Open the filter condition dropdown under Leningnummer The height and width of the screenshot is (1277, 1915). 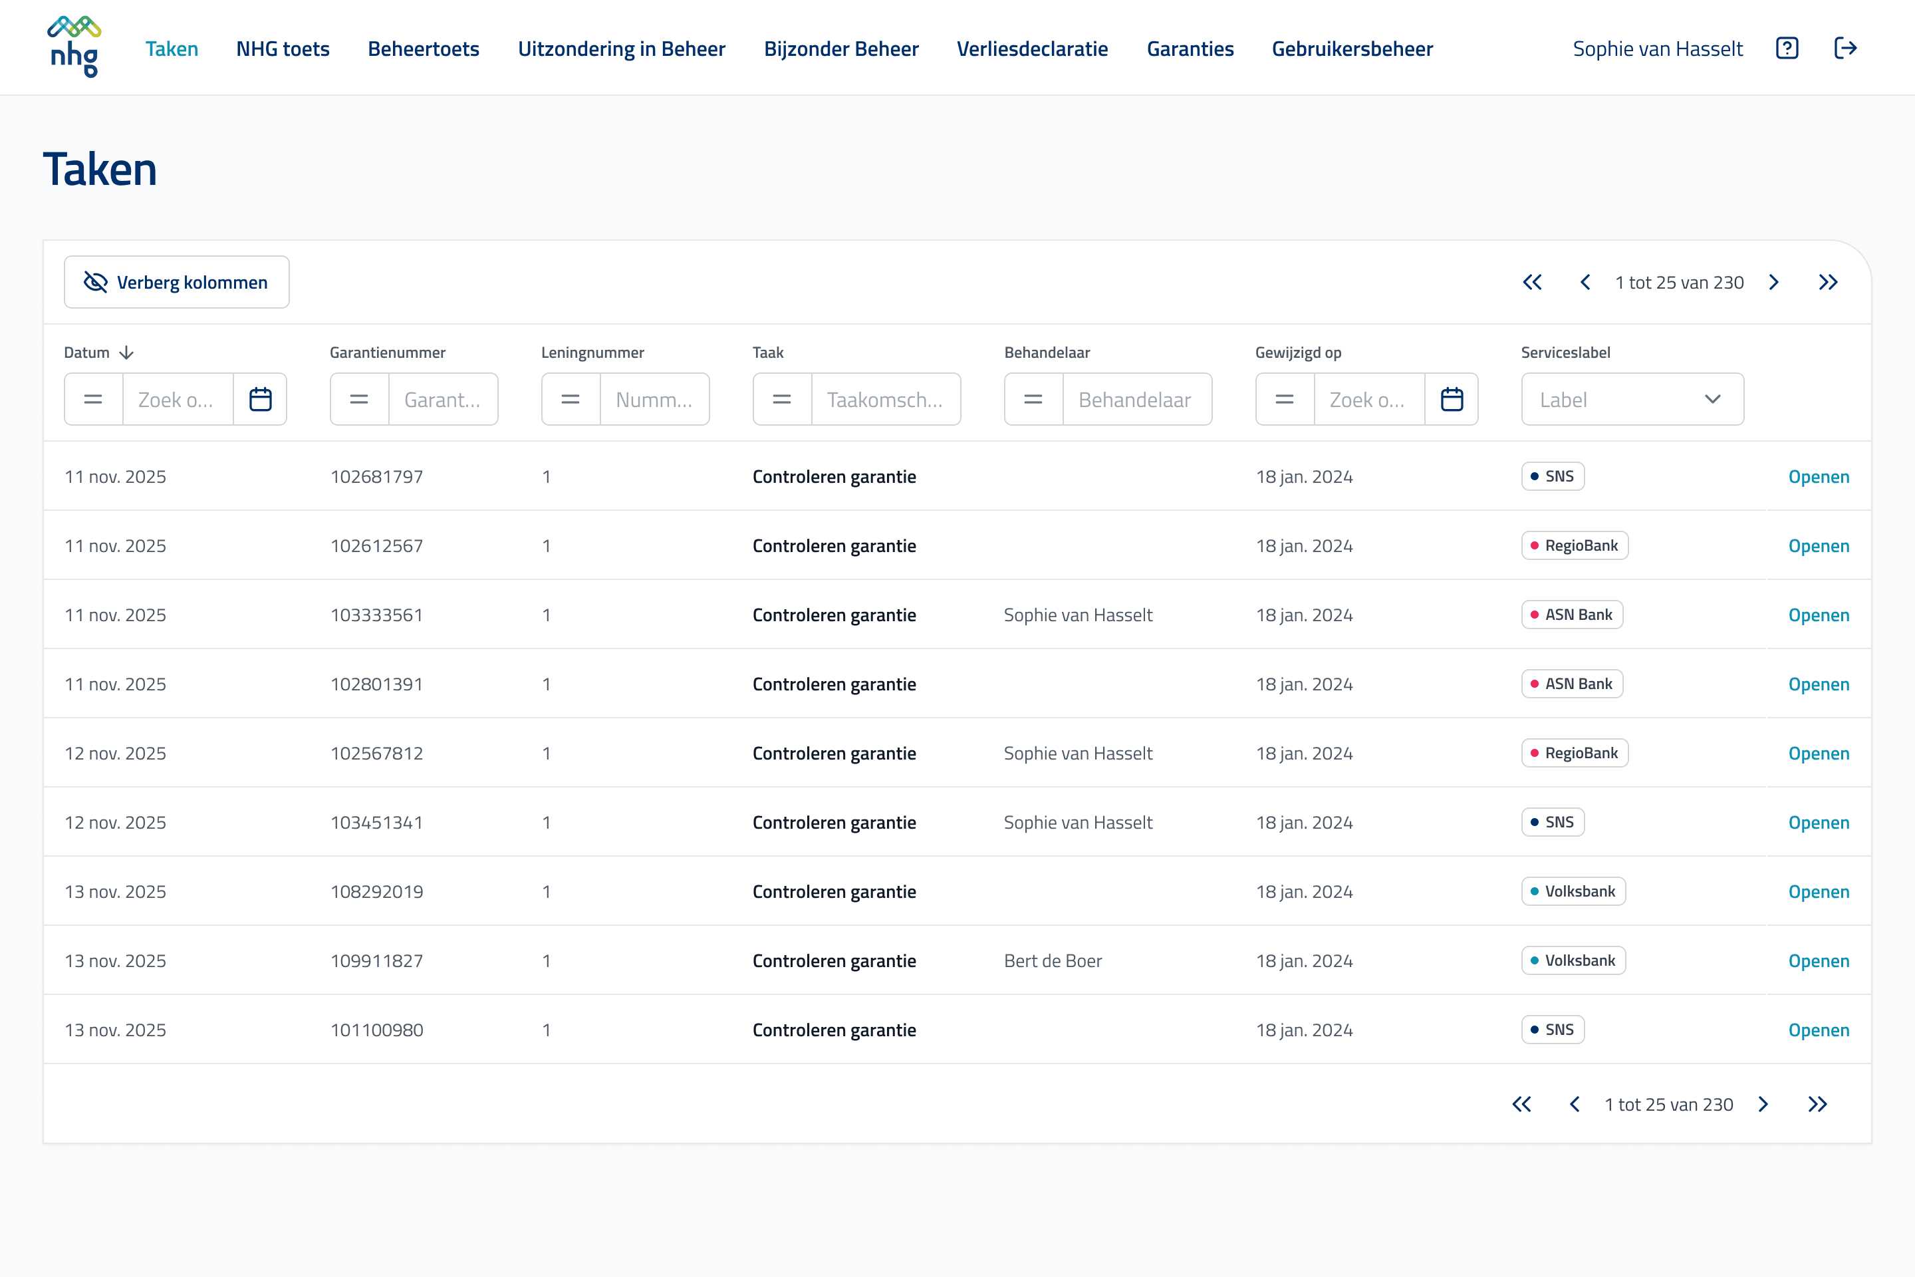tap(570, 399)
